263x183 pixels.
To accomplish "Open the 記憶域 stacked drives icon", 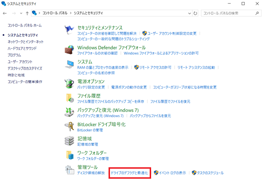I will pyautogui.click(x=69, y=141).
